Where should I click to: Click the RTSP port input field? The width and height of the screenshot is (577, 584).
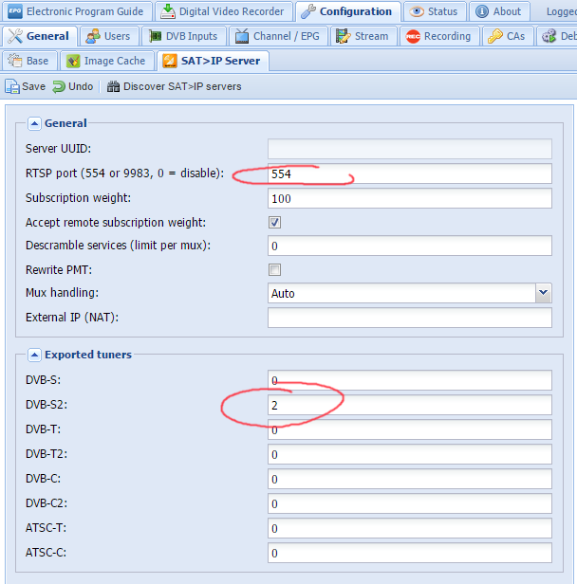click(x=409, y=173)
